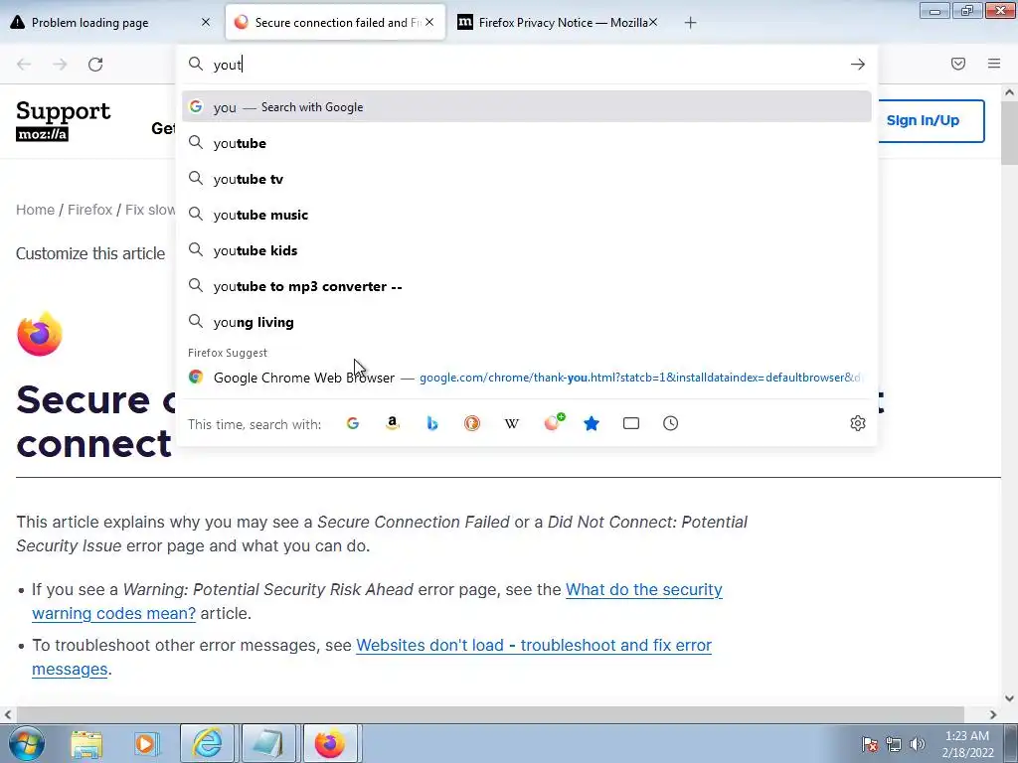Click the volume speaker tray icon
Screen dimensions: 1018x763
point(918,744)
